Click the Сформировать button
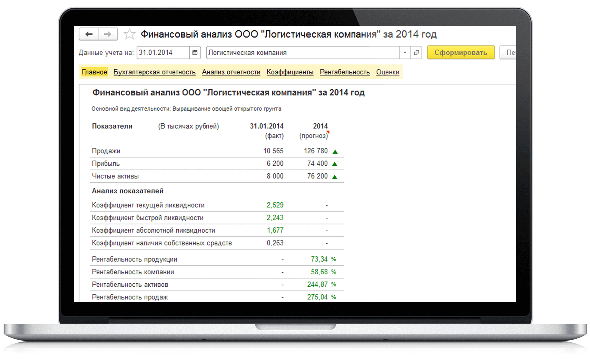The image size is (590, 364). (461, 53)
